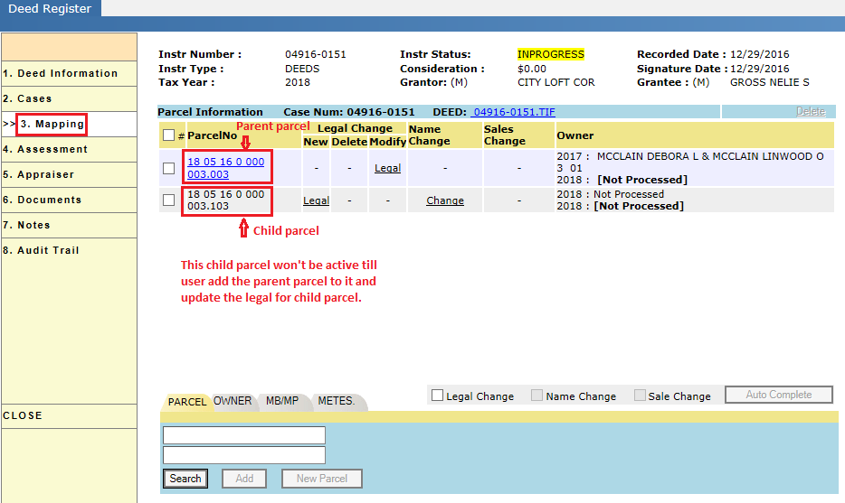This screenshot has width=845, height=503.
Task: Switch to the PARCEL tab
Action: (187, 402)
